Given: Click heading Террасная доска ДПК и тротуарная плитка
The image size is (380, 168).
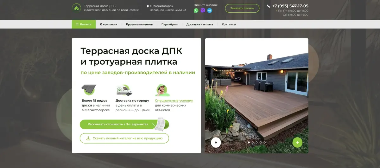Looking at the screenshot, I should pyautogui.click(x=131, y=56).
